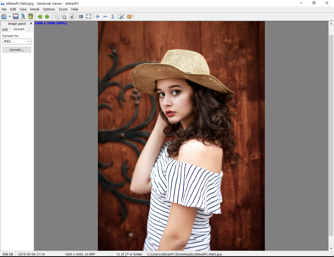Toggle the image fit-to-window icon
The image size is (334, 257).
pos(81,16)
